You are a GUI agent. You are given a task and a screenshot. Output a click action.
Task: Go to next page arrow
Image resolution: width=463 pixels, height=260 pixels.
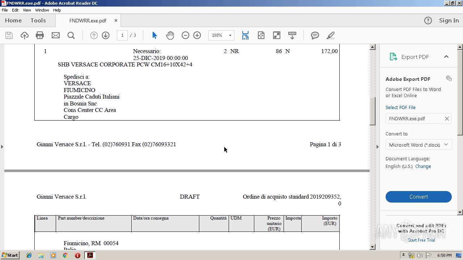point(106,35)
